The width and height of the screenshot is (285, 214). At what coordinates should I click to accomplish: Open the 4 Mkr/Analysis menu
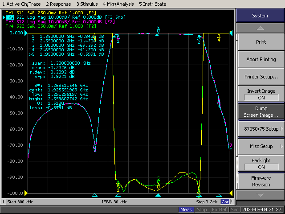119,4
